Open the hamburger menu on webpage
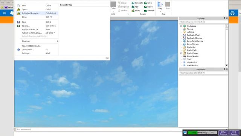This screenshot has width=241, height=136. (4, 13)
